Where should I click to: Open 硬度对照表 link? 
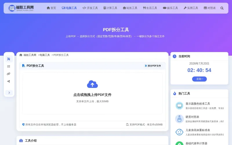click(x=192, y=117)
